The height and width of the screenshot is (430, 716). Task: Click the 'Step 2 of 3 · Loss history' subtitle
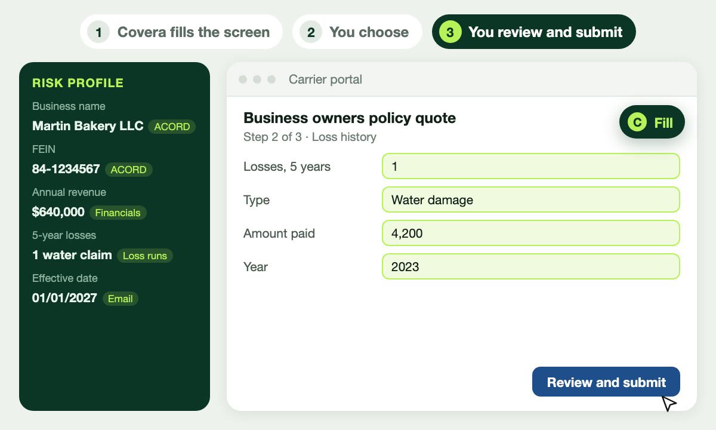tap(310, 137)
